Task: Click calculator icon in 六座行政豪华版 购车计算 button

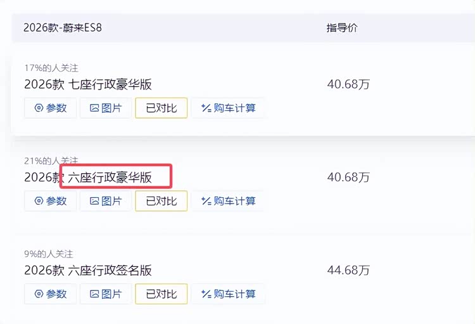Action: (205, 201)
